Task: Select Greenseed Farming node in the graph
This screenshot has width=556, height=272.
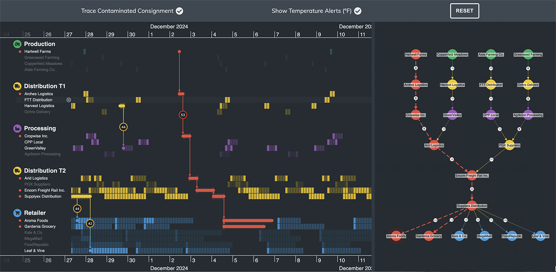Action: click(528, 54)
